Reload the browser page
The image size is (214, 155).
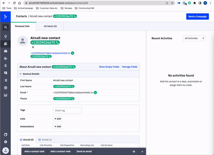(14, 3)
